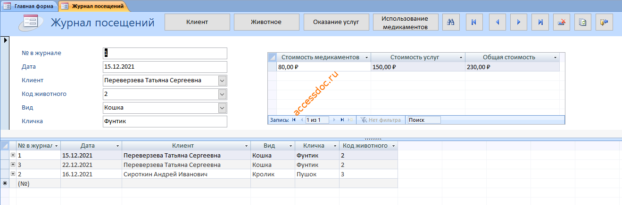
Task: Click the record number box 1 из 1
Action: tap(318, 120)
